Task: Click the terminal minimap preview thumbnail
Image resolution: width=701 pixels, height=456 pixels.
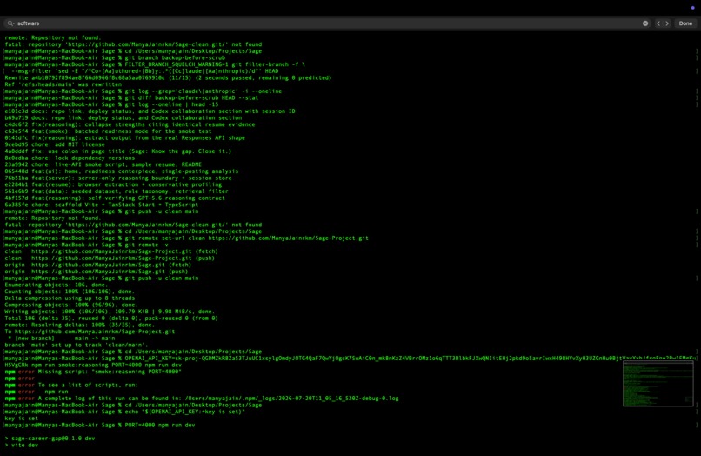Action: pos(658,384)
